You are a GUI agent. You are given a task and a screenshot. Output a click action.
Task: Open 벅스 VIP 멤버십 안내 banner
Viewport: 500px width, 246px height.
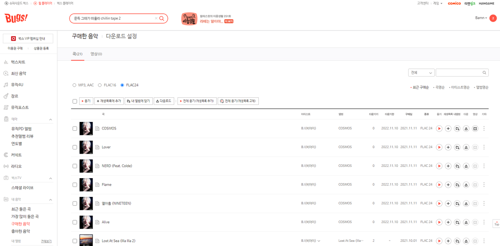(28, 38)
